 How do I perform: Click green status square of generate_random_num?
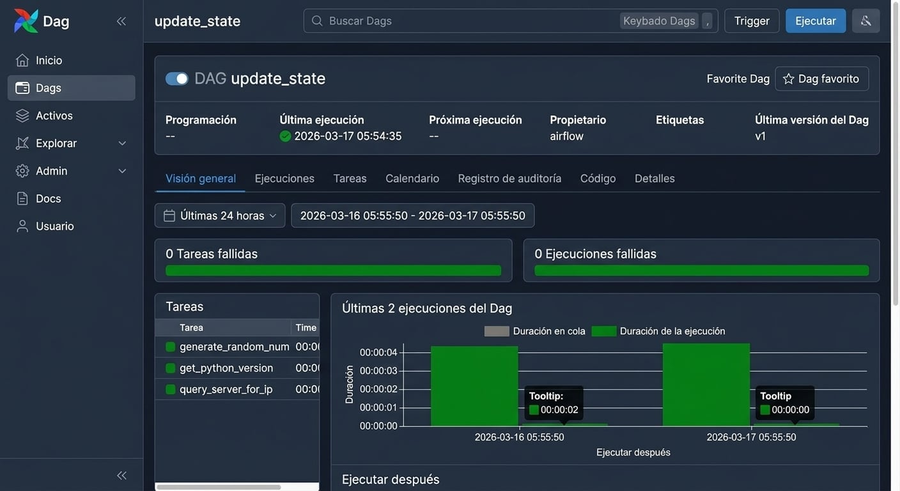point(171,347)
